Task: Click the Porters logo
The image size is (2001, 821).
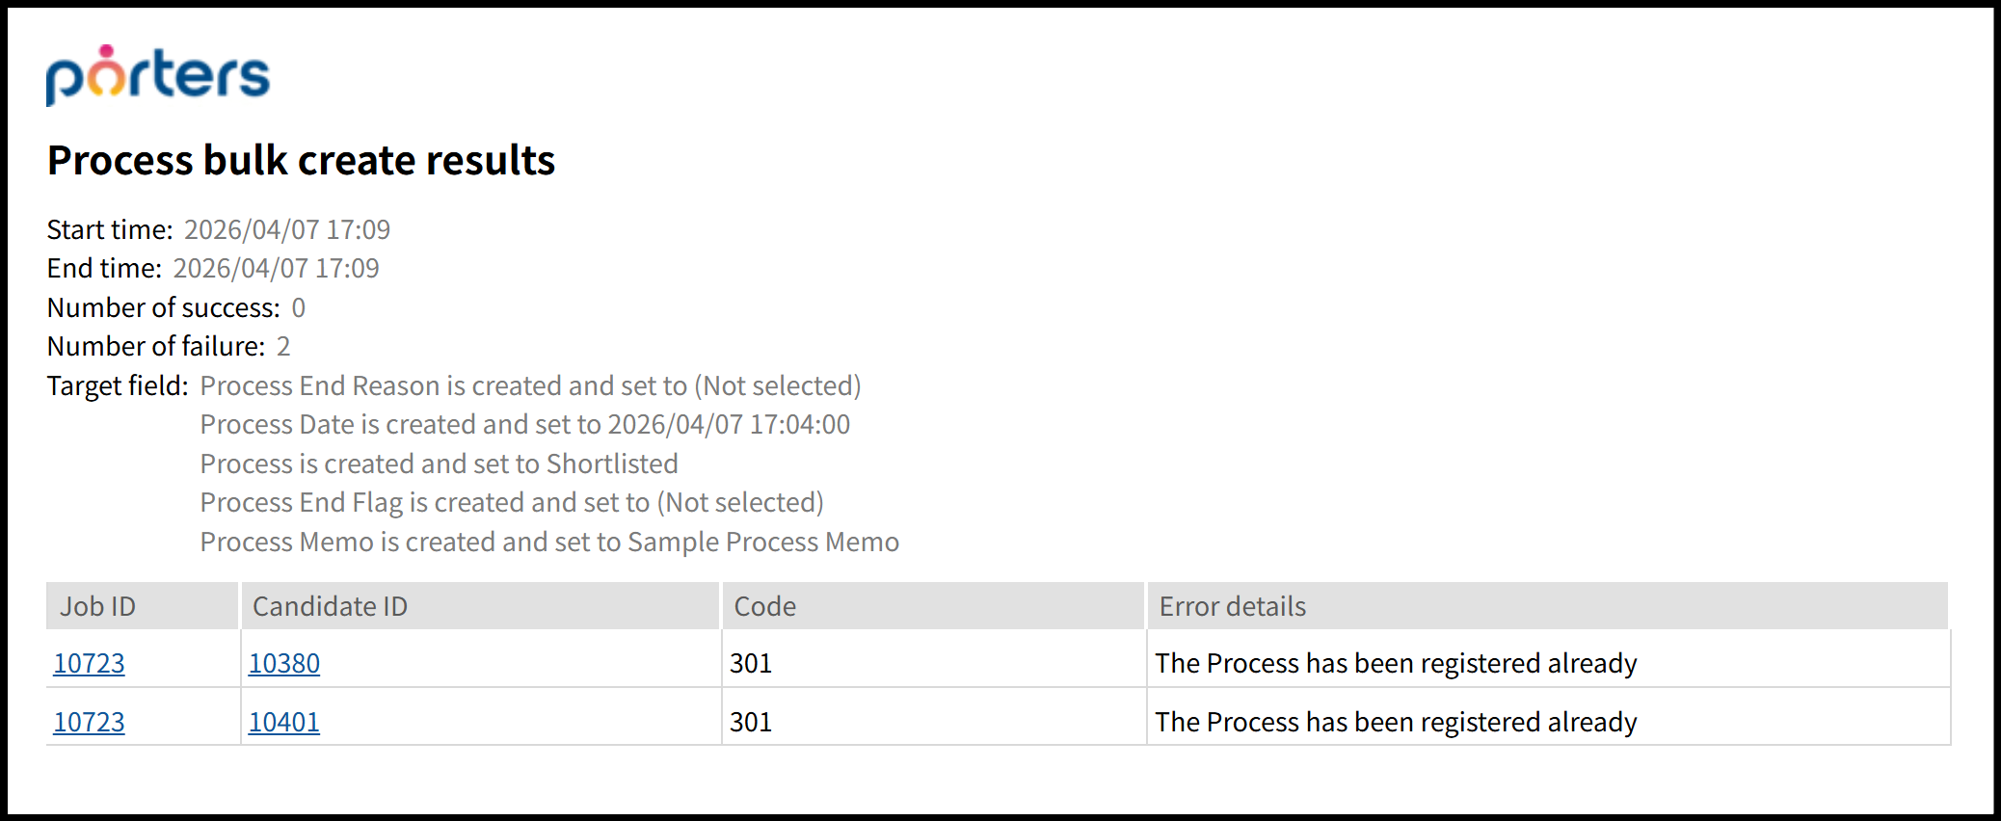Action: pos(158,75)
